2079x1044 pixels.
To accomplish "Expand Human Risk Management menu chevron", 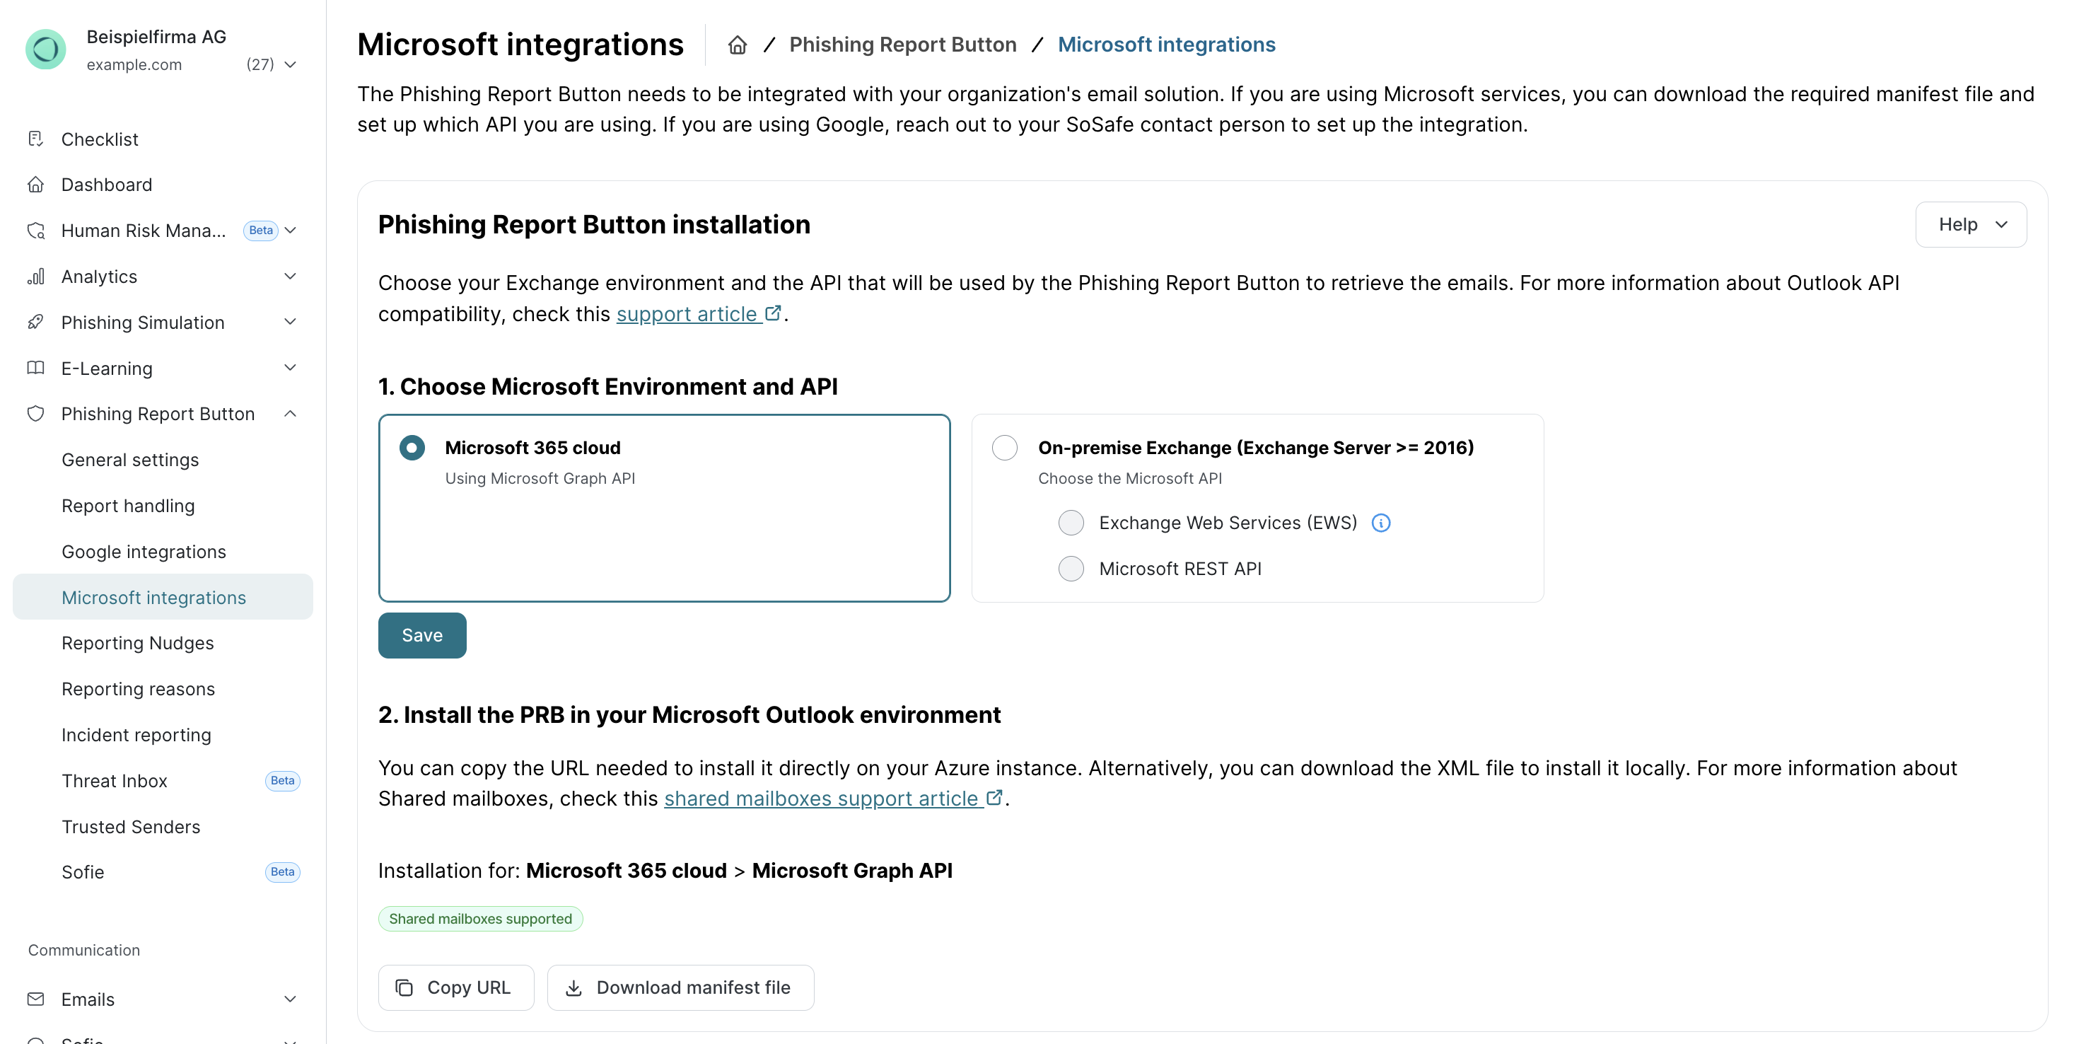I will point(291,231).
